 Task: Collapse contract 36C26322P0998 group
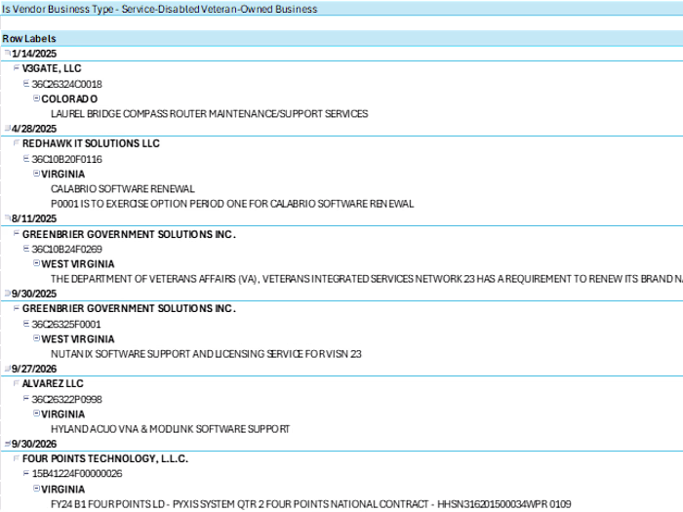[26, 398]
